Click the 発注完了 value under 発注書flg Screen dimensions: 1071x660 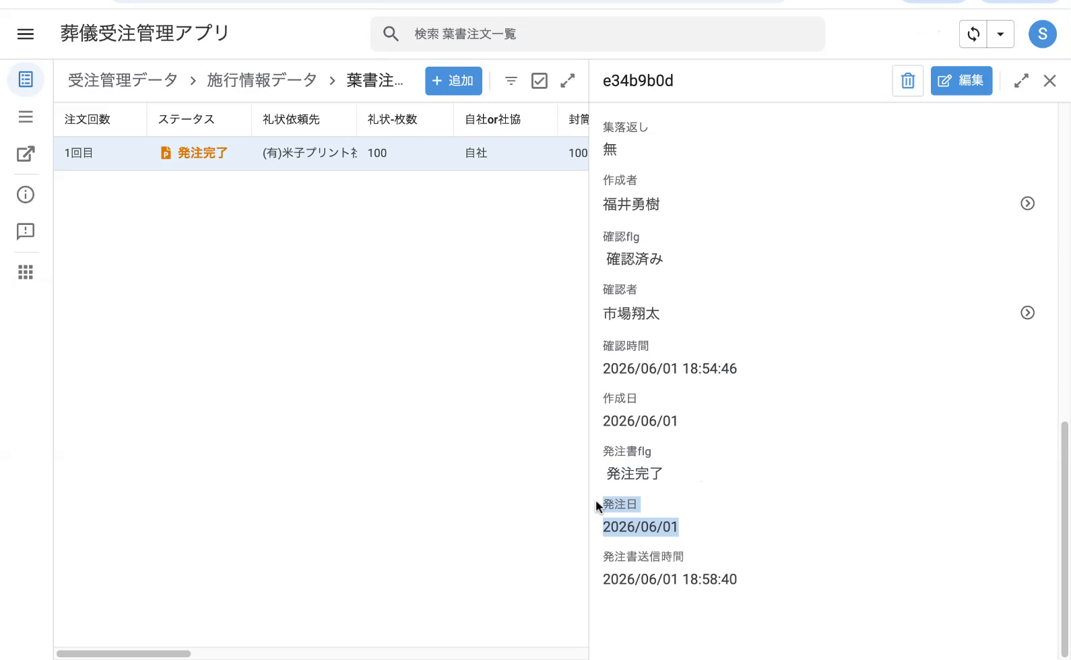[635, 473]
